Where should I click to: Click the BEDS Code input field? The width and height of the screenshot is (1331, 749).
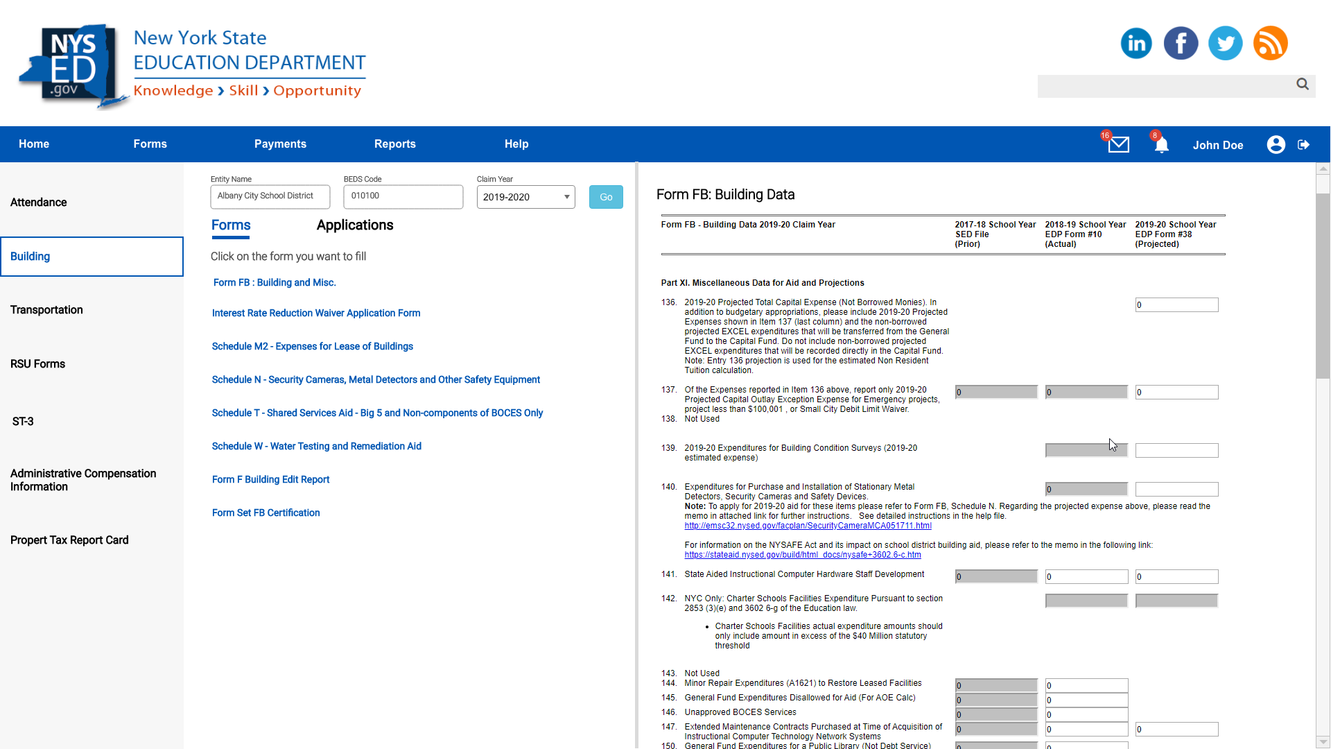pyautogui.click(x=403, y=196)
